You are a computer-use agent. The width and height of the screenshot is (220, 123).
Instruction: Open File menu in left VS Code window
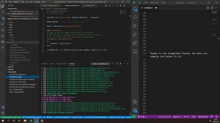click(x=6, y=2)
